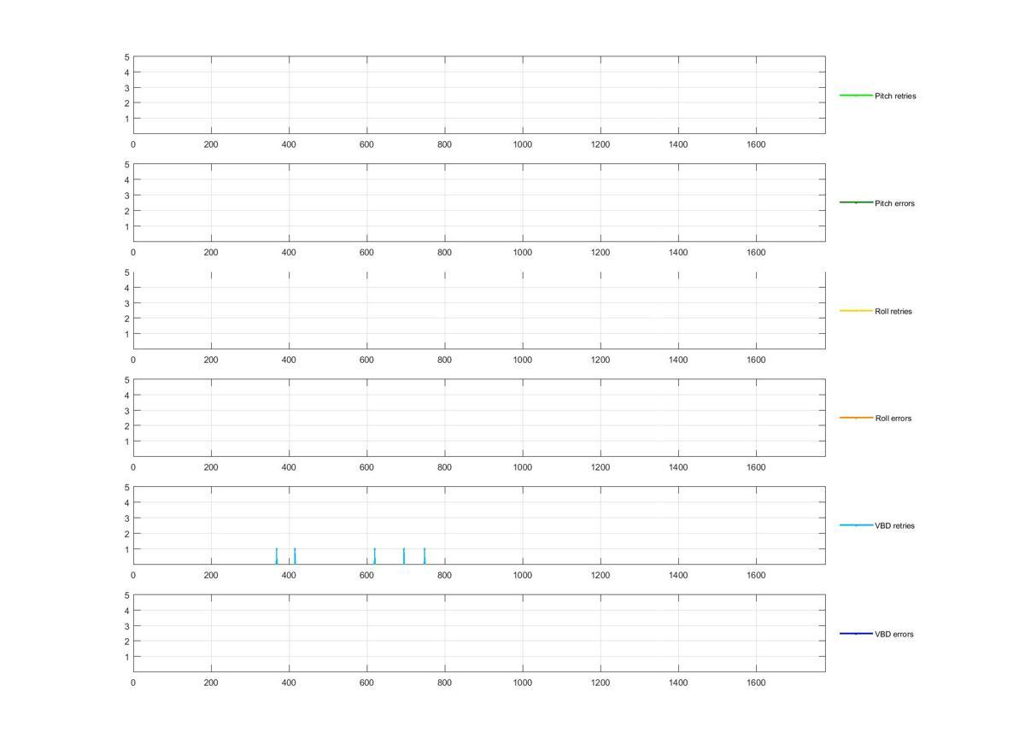The image size is (1025, 756).
Task: Click y-axis label 5 of Pitch retries plot
Action: coord(126,57)
